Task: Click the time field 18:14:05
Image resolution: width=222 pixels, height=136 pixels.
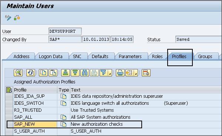Action: [x=122, y=39]
